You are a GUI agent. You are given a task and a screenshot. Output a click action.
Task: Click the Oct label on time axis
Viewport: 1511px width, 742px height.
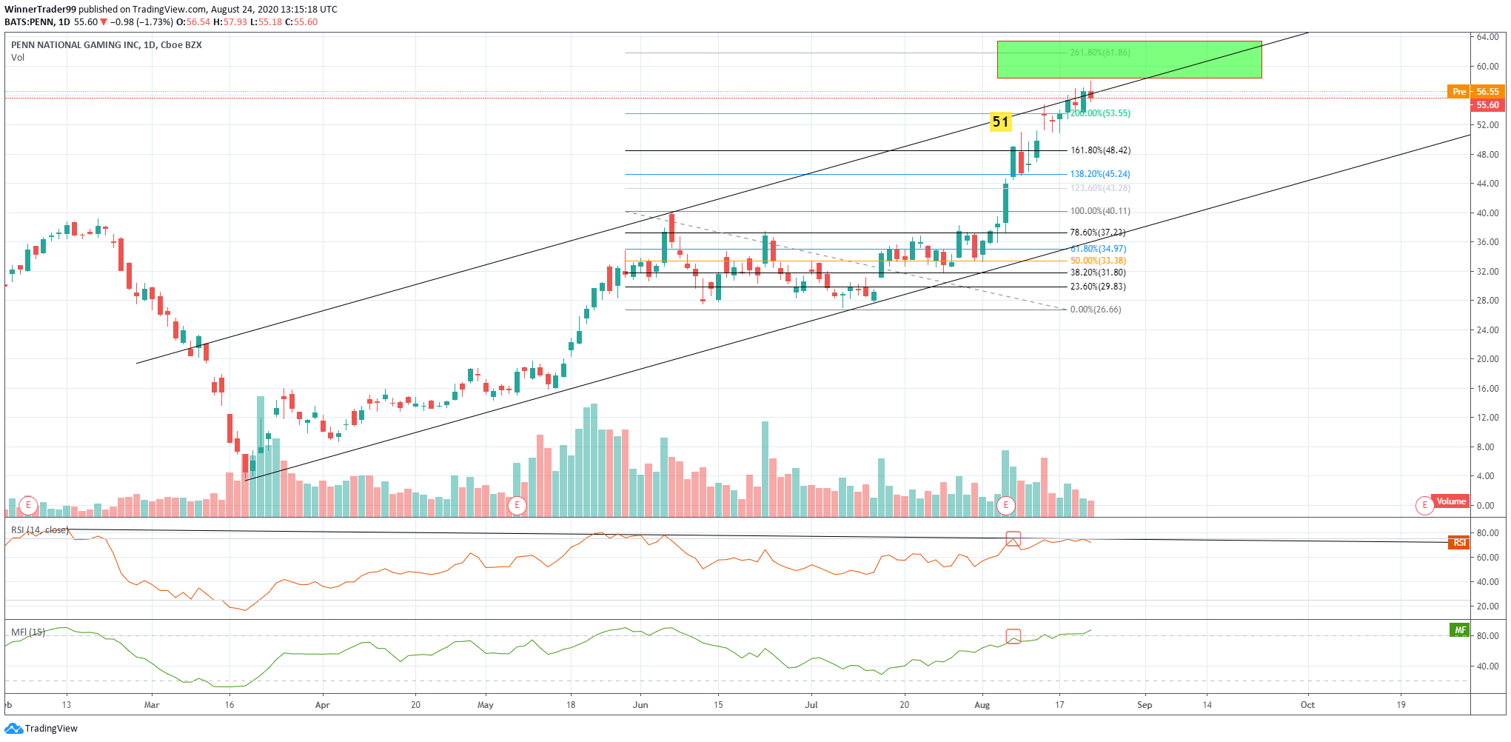point(1307,705)
